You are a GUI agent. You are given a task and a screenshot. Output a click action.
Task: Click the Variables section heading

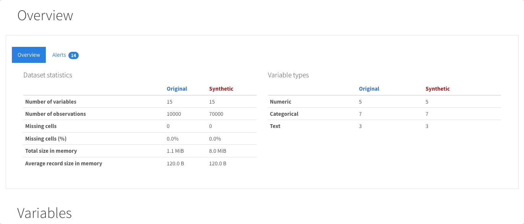(44, 213)
